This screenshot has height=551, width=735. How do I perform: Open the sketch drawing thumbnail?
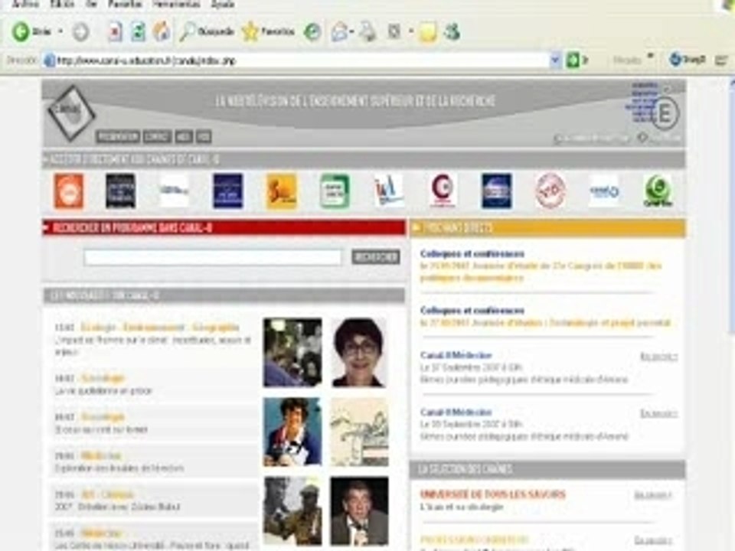click(x=359, y=432)
